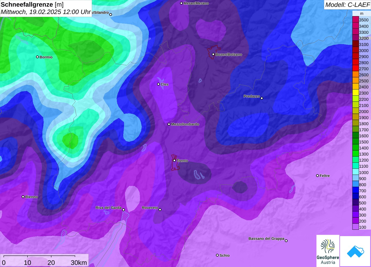
Task: Click the 1800 legend value label
Action: click(x=364, y=124)
